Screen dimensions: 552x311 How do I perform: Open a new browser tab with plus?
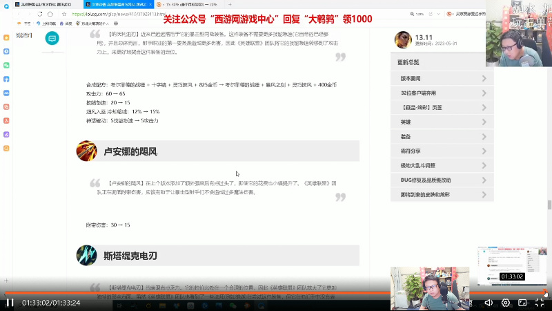click(x=230, y=4)
